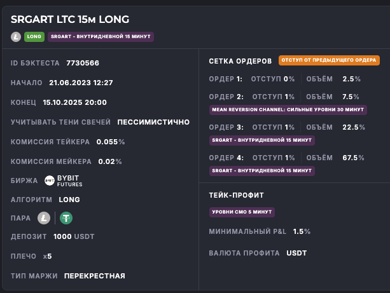This screenshot has width=390, height=293.
Task: Click the minimum P&L value 1.5%
Action: coord(302,231)
